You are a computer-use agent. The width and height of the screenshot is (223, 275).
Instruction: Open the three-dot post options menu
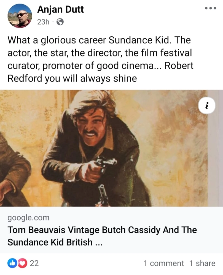tap(211, 8)
